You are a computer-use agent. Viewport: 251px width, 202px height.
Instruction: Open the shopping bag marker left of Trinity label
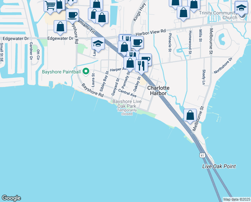tap(183, 13)
